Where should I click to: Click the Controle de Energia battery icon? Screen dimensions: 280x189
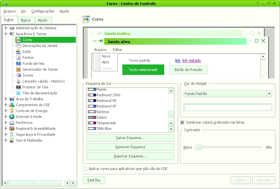pyautogui.click(x=12, y=111)
